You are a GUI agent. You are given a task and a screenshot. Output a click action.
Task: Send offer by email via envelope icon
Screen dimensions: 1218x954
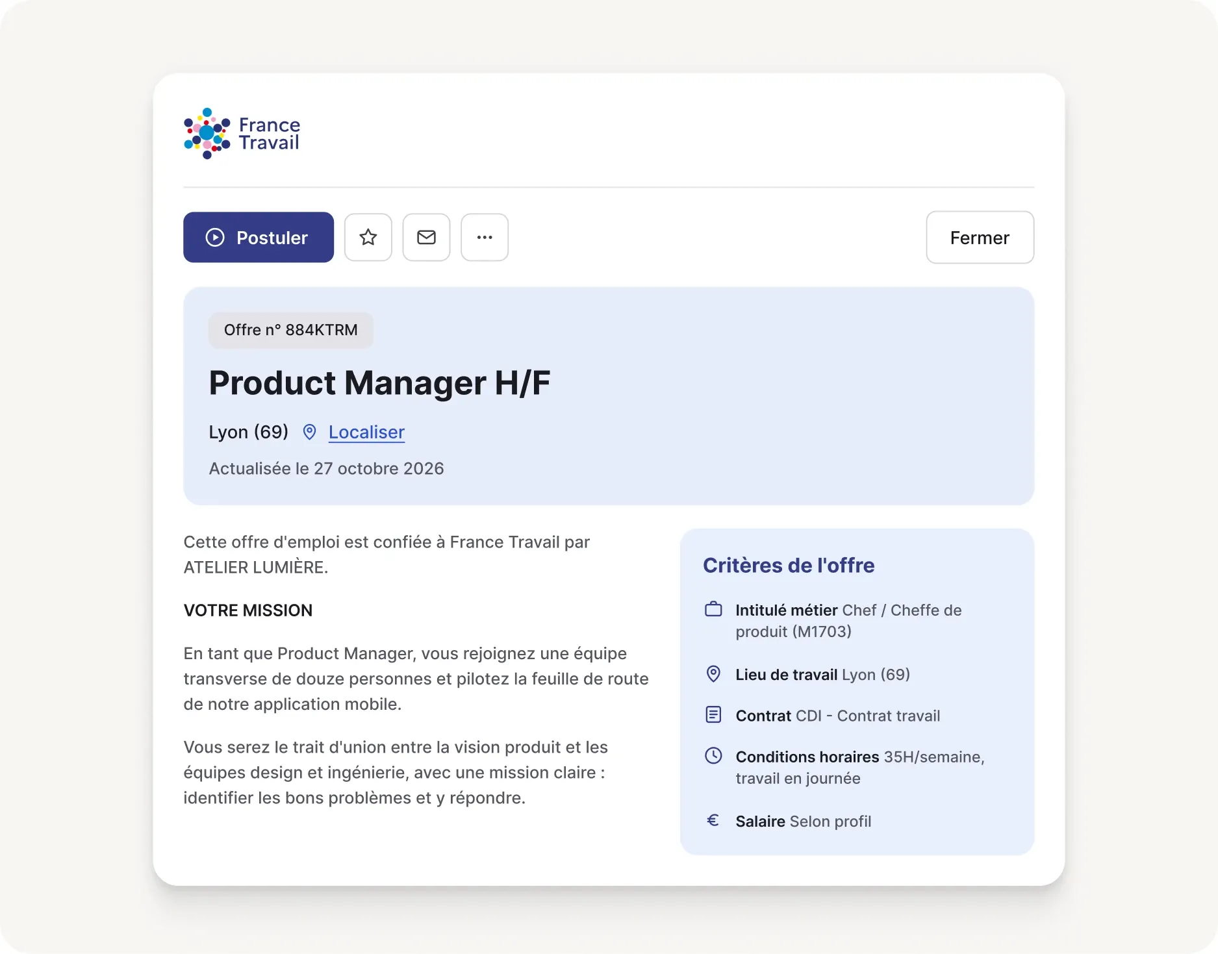426,237
